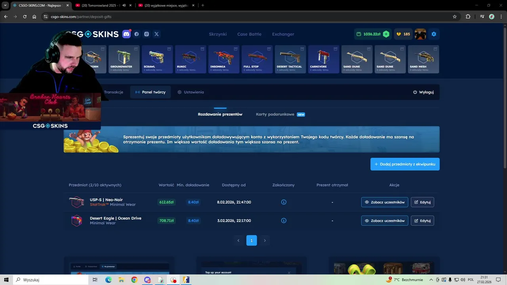Open the INSOMNIA live drop card
Image resolution: width=507 pixels, height=285 pixels.
point(224,59)
